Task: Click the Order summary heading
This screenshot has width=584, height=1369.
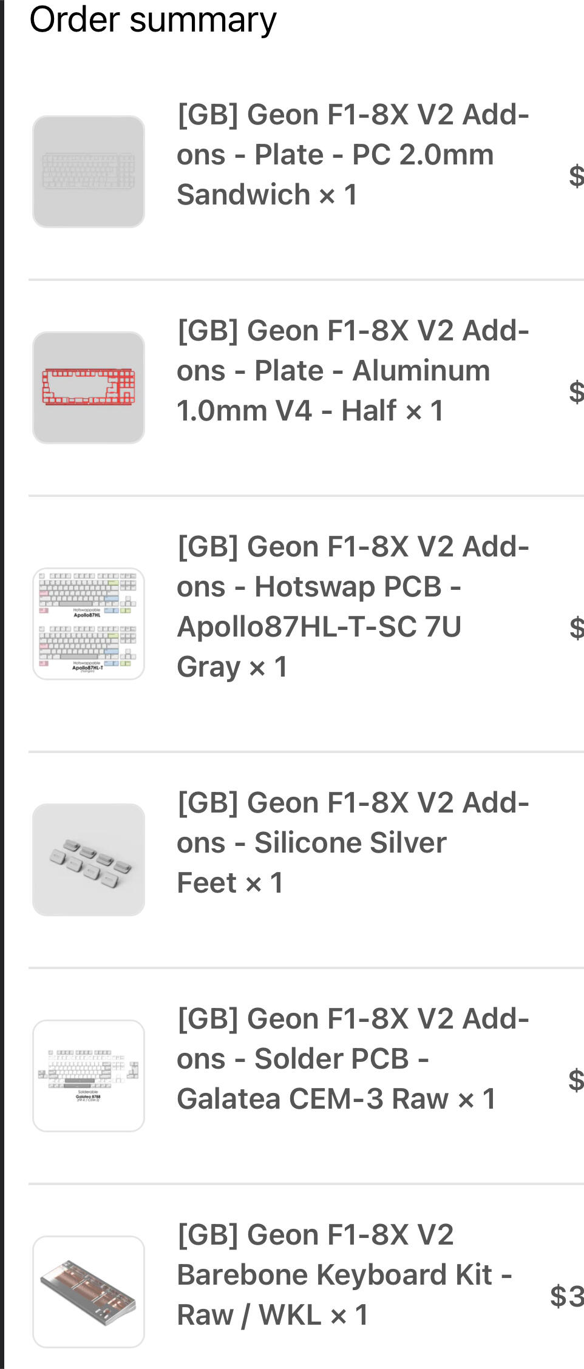Action: (x=153, y=19)
